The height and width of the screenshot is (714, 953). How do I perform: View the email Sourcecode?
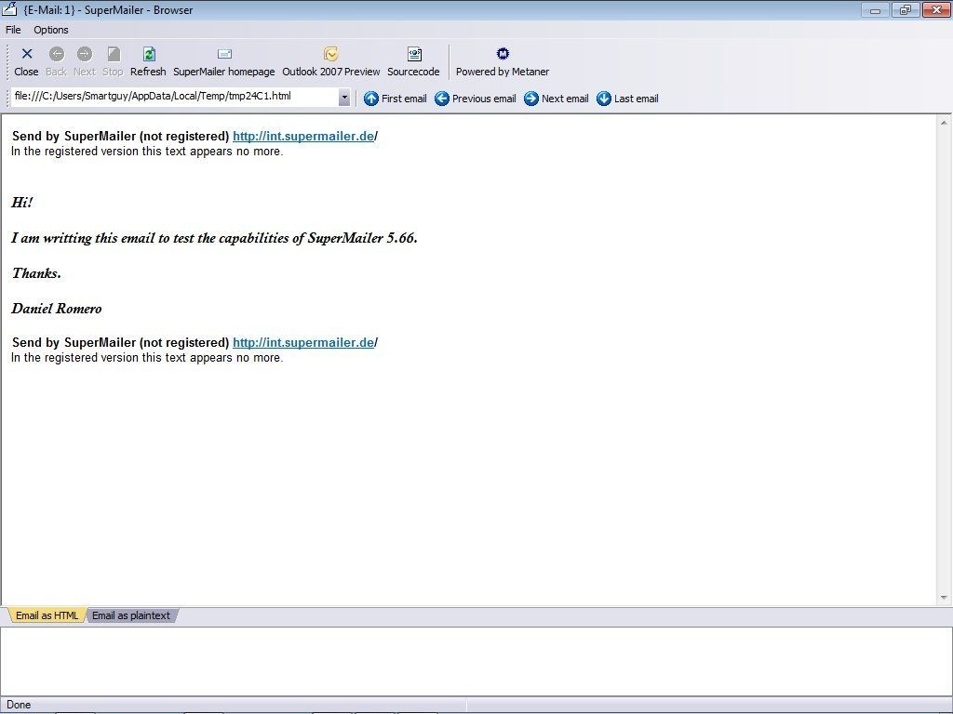click(x=413, y=62)
